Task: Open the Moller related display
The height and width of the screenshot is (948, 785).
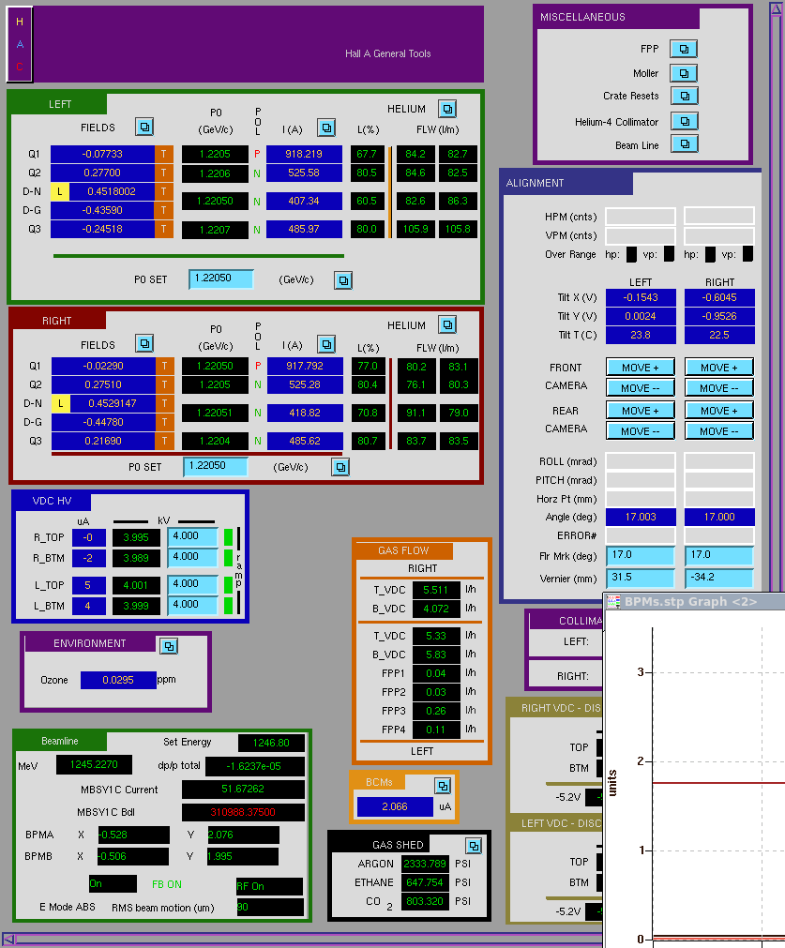Action: 684,73
